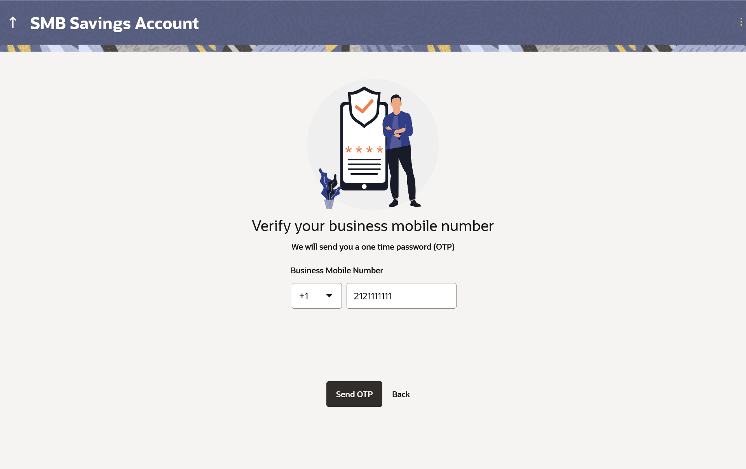
Task: Click the Back link
Action: (x=401, y=394)
